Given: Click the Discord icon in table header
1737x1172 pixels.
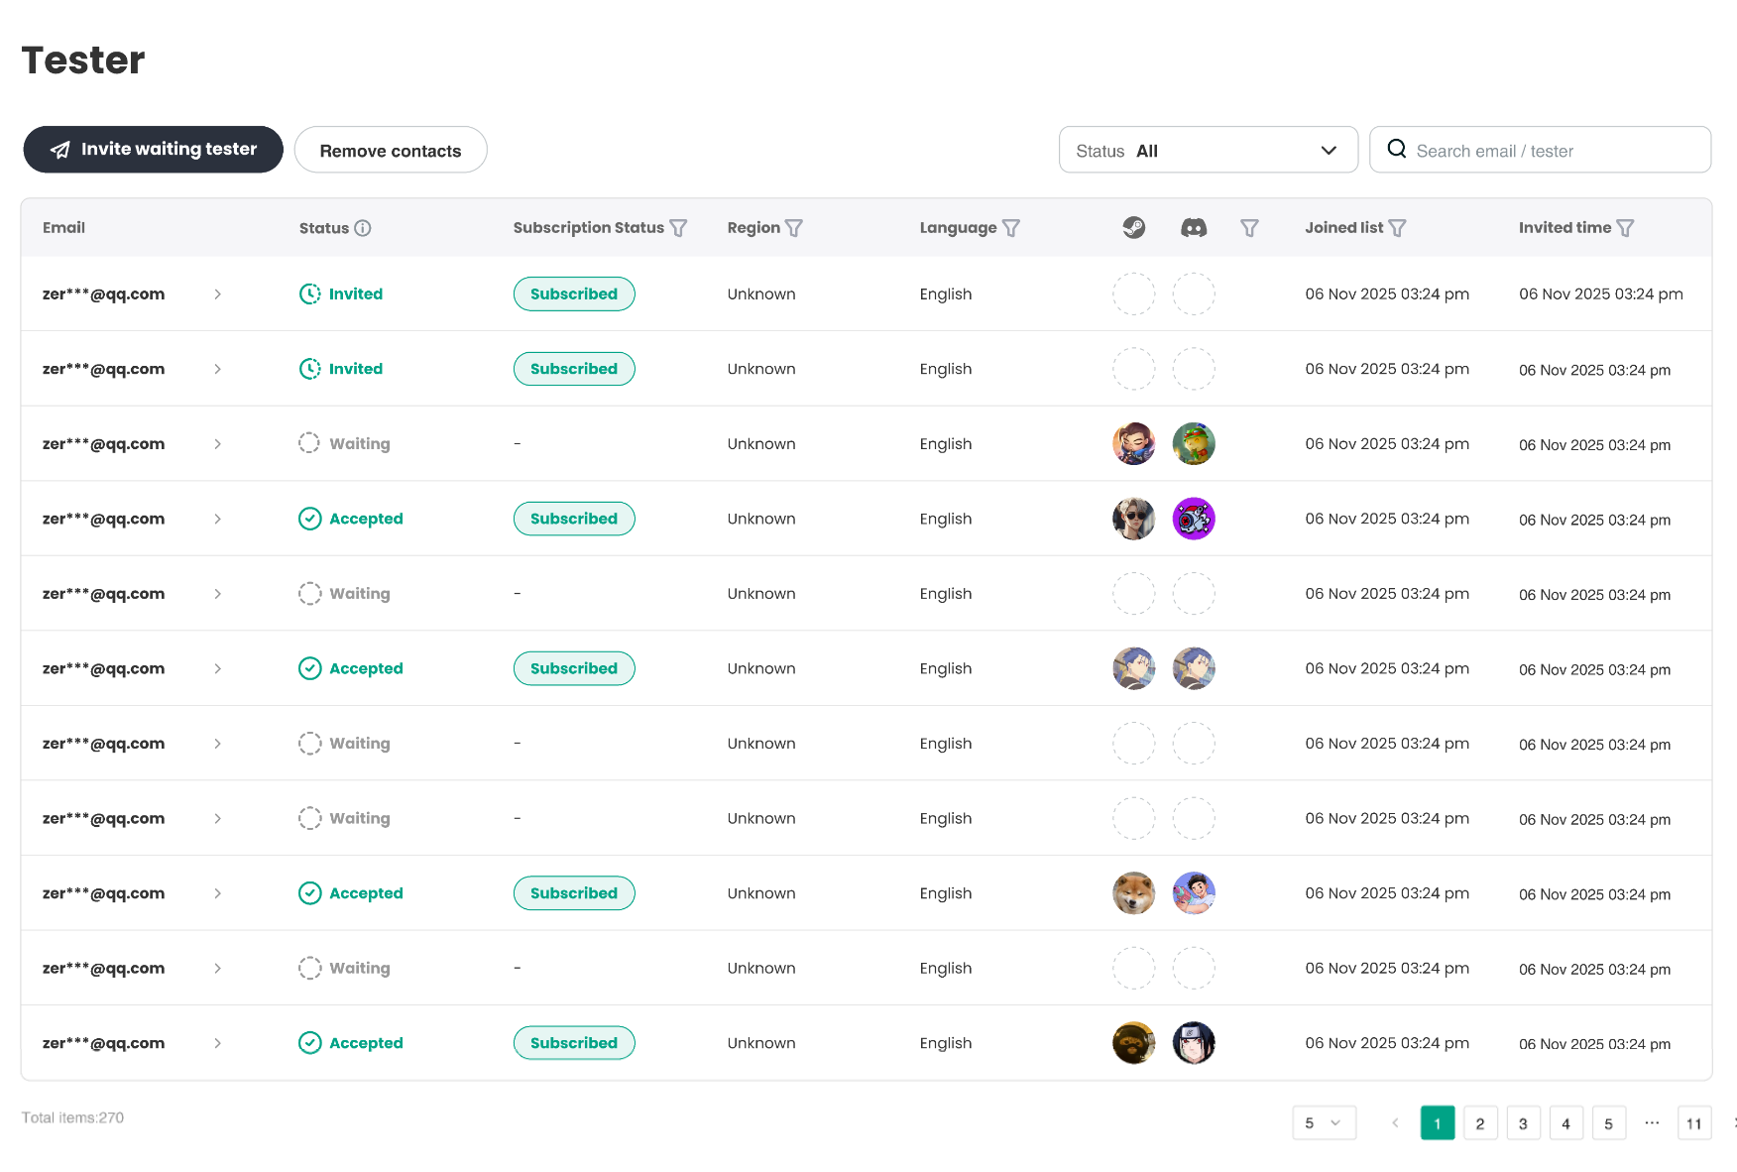Looking at the screenshot, I should (x=1194, y=228).
